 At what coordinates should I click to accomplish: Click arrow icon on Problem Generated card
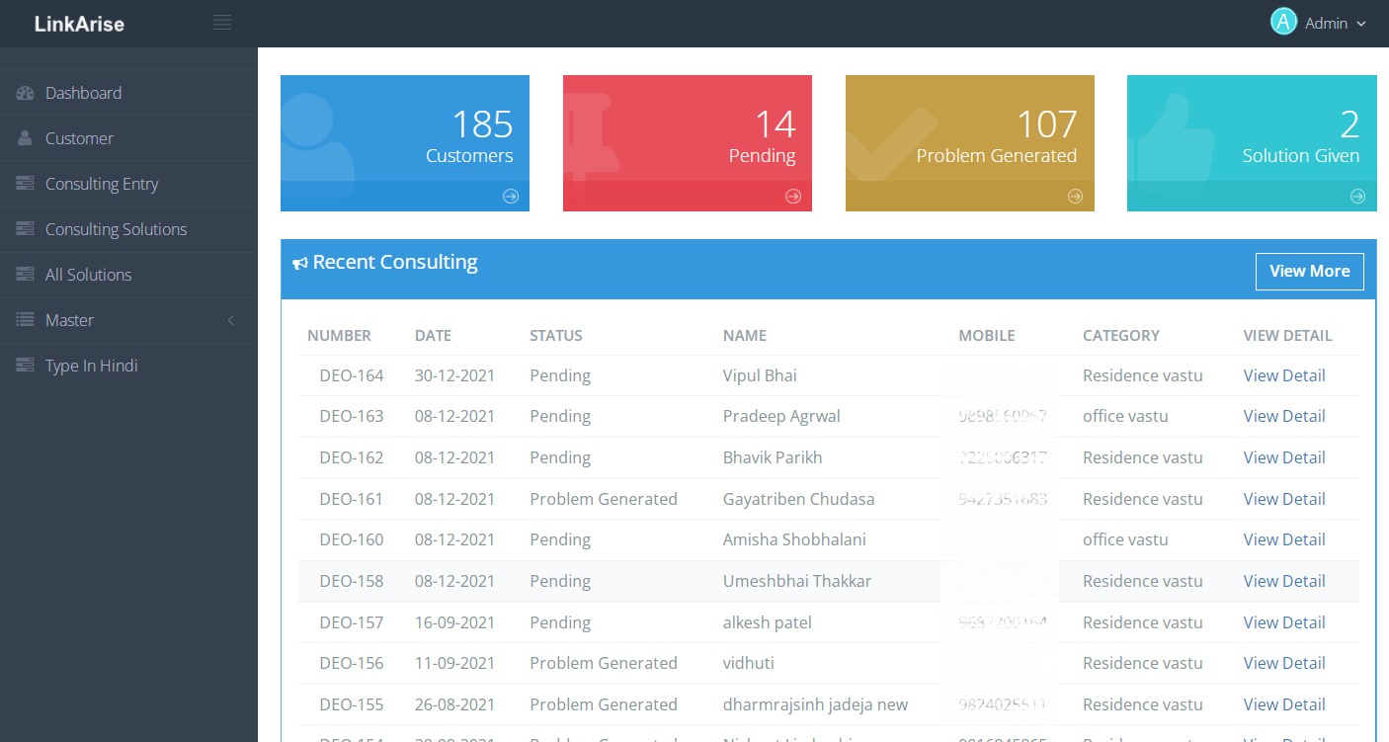click(x=1075, y=196)
